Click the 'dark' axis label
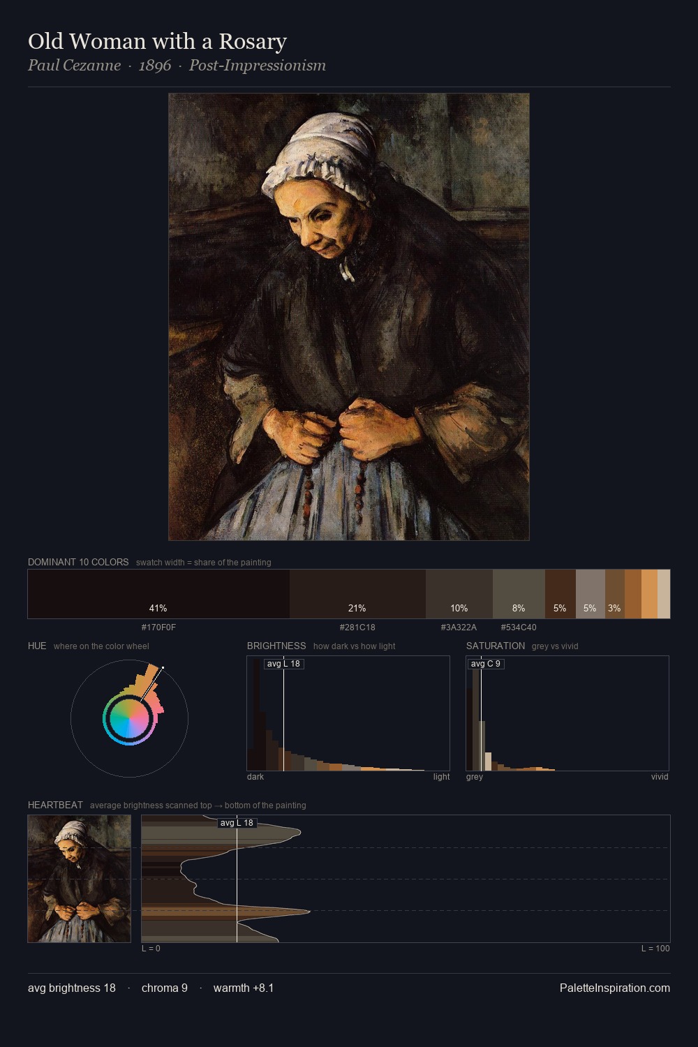 pos(255,777)
